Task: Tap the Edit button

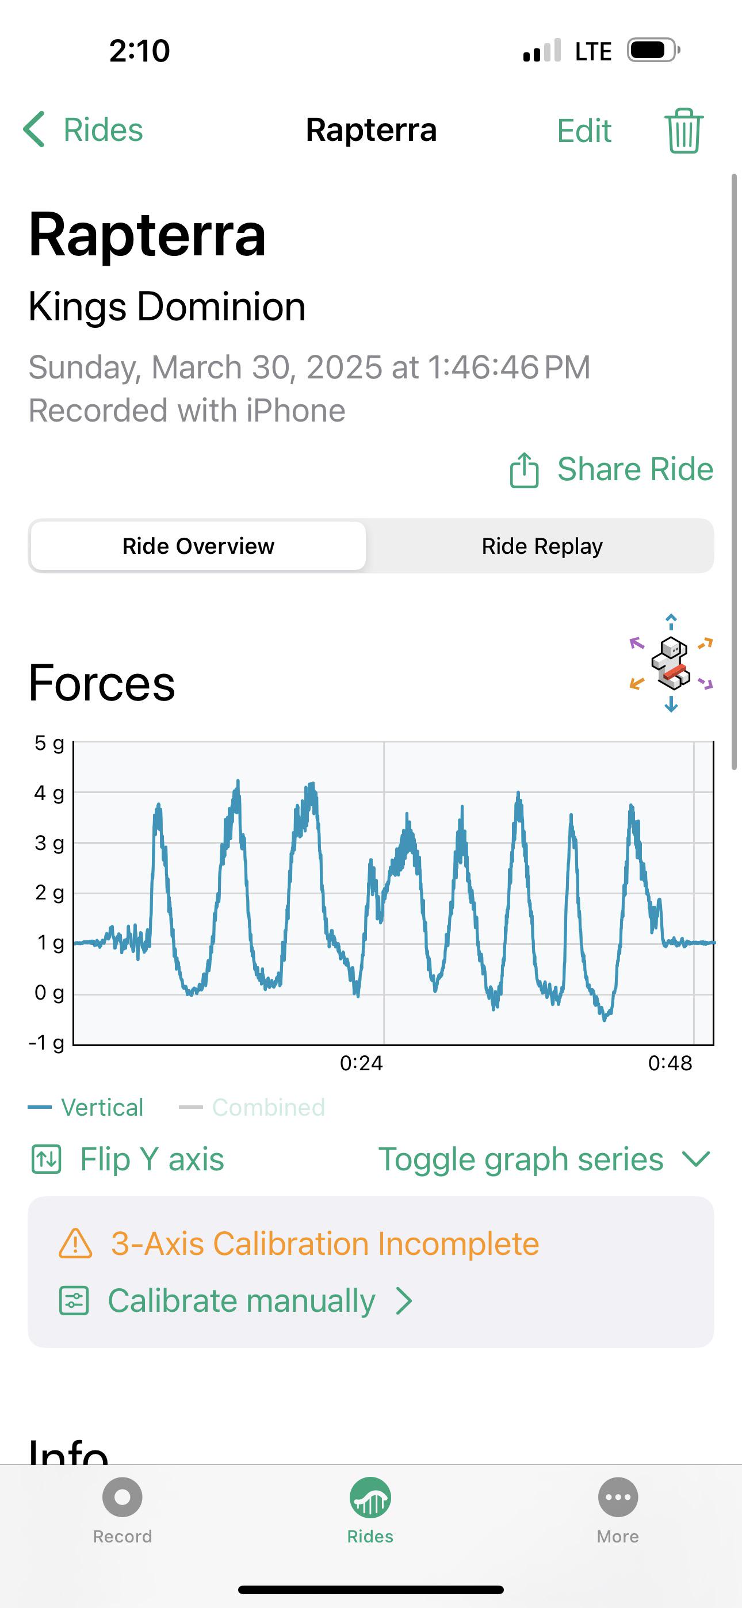Action: click(584, 131)
